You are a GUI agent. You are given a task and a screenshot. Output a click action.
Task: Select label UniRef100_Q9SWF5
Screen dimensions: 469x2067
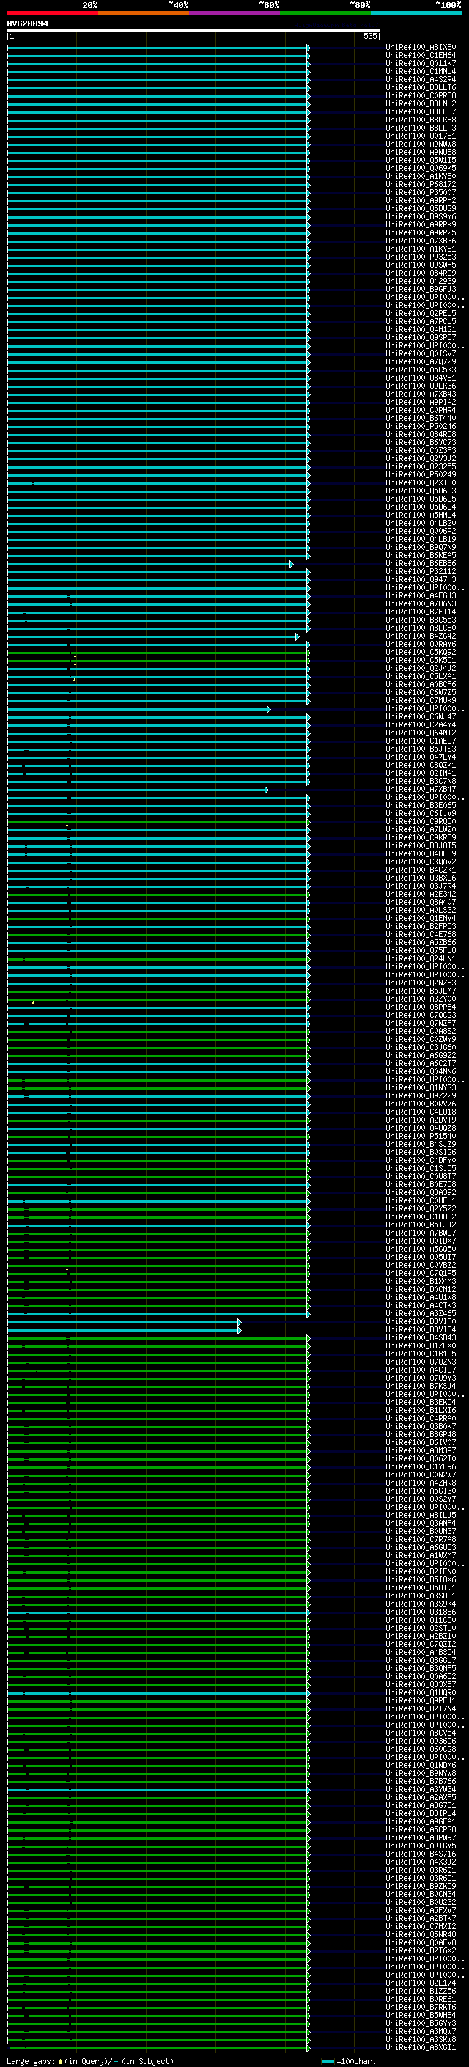[x=421, y=265]
